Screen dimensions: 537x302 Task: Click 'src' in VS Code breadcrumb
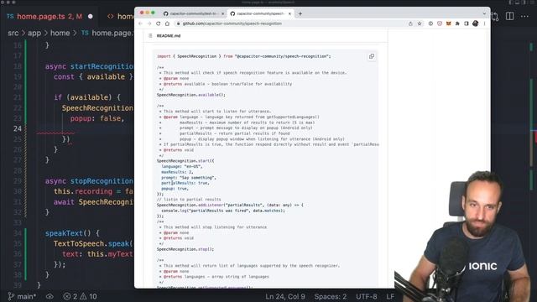coord(13,34)
